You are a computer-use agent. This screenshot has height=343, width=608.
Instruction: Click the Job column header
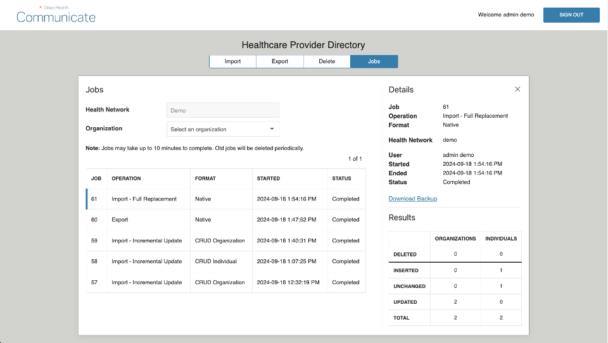(x=96, y=178)
